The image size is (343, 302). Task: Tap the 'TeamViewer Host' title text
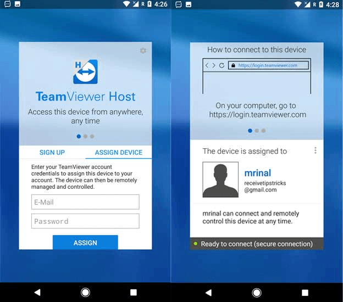click(86, 97)
